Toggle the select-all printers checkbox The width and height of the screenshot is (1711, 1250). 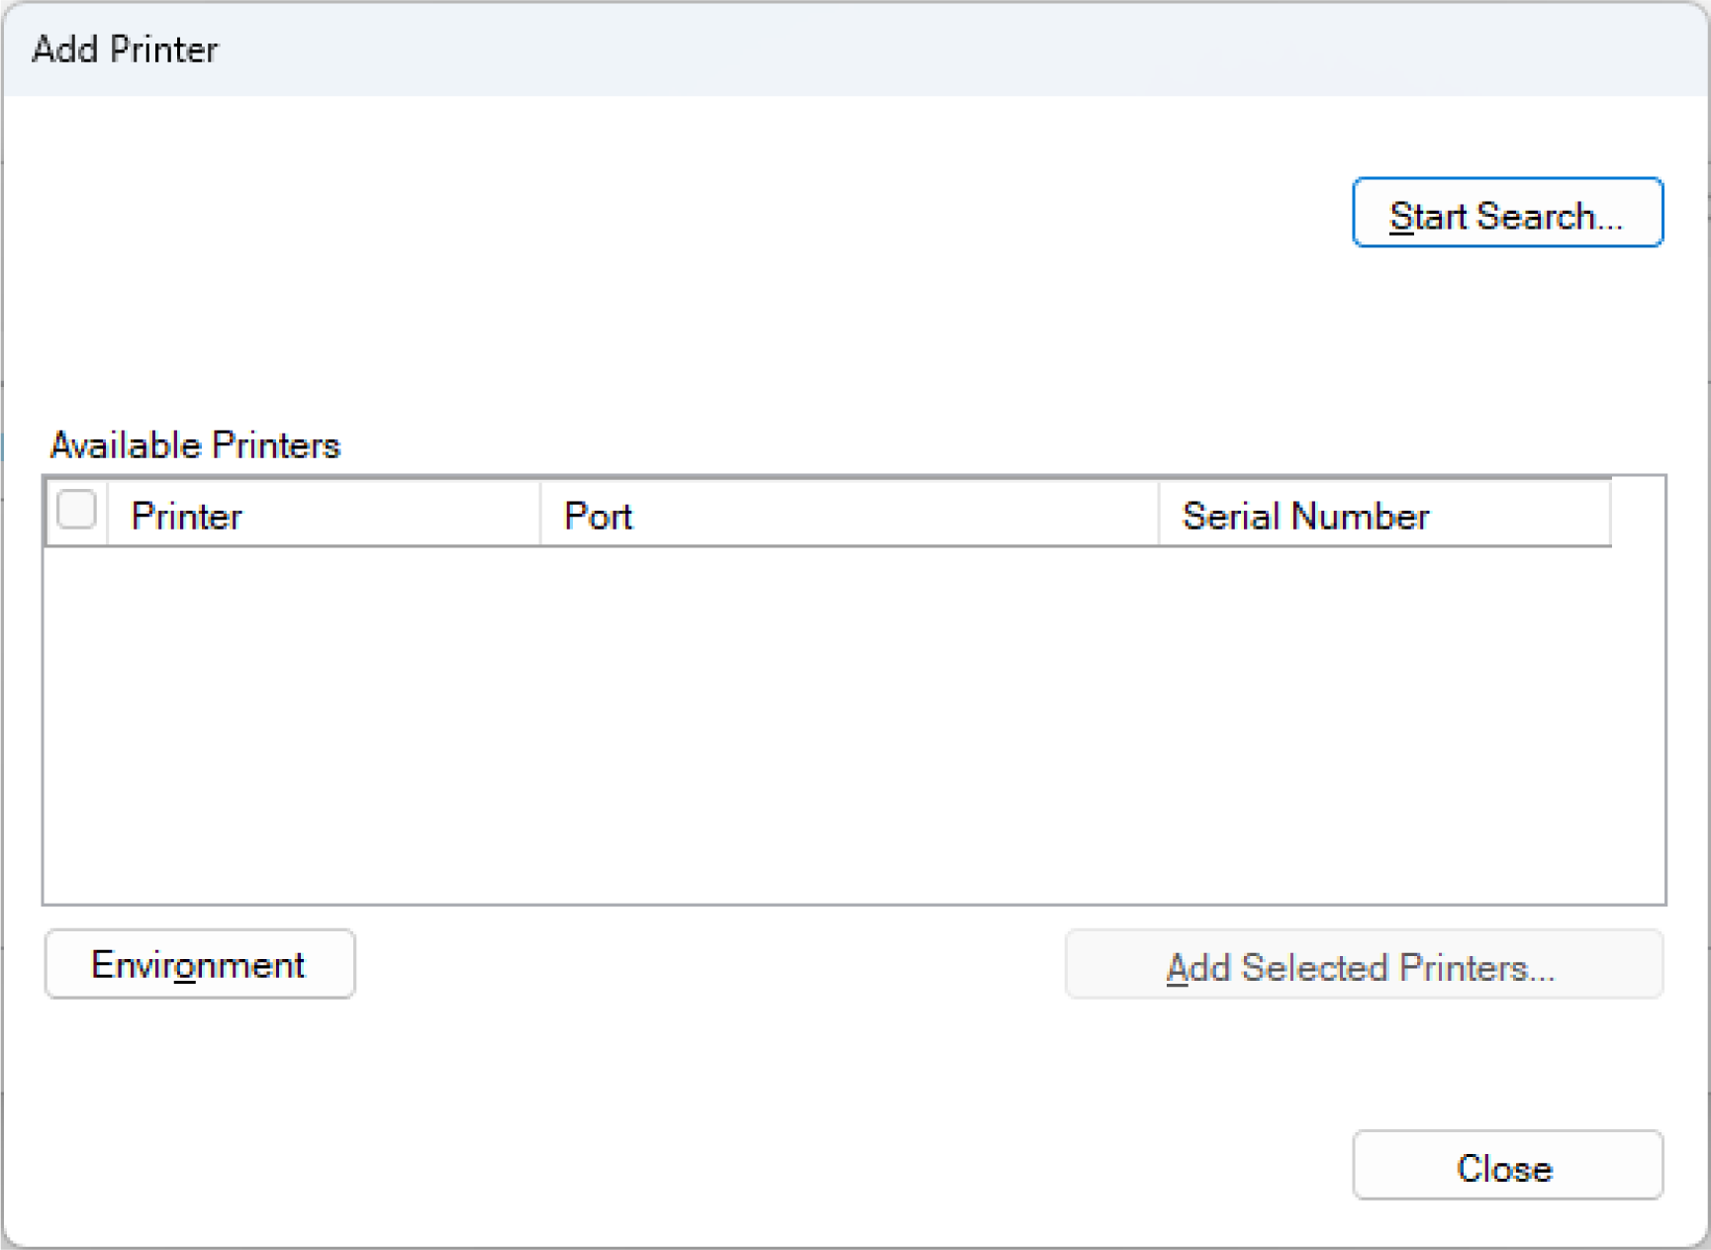coord(76,511)
